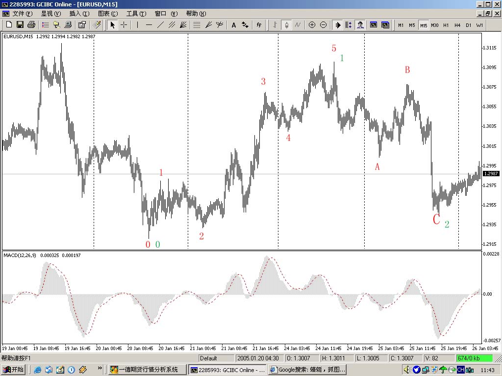The height and width of the screenshot is (376, 502).
Task: Select the Crosshair tool
Action: coord(124,25)
